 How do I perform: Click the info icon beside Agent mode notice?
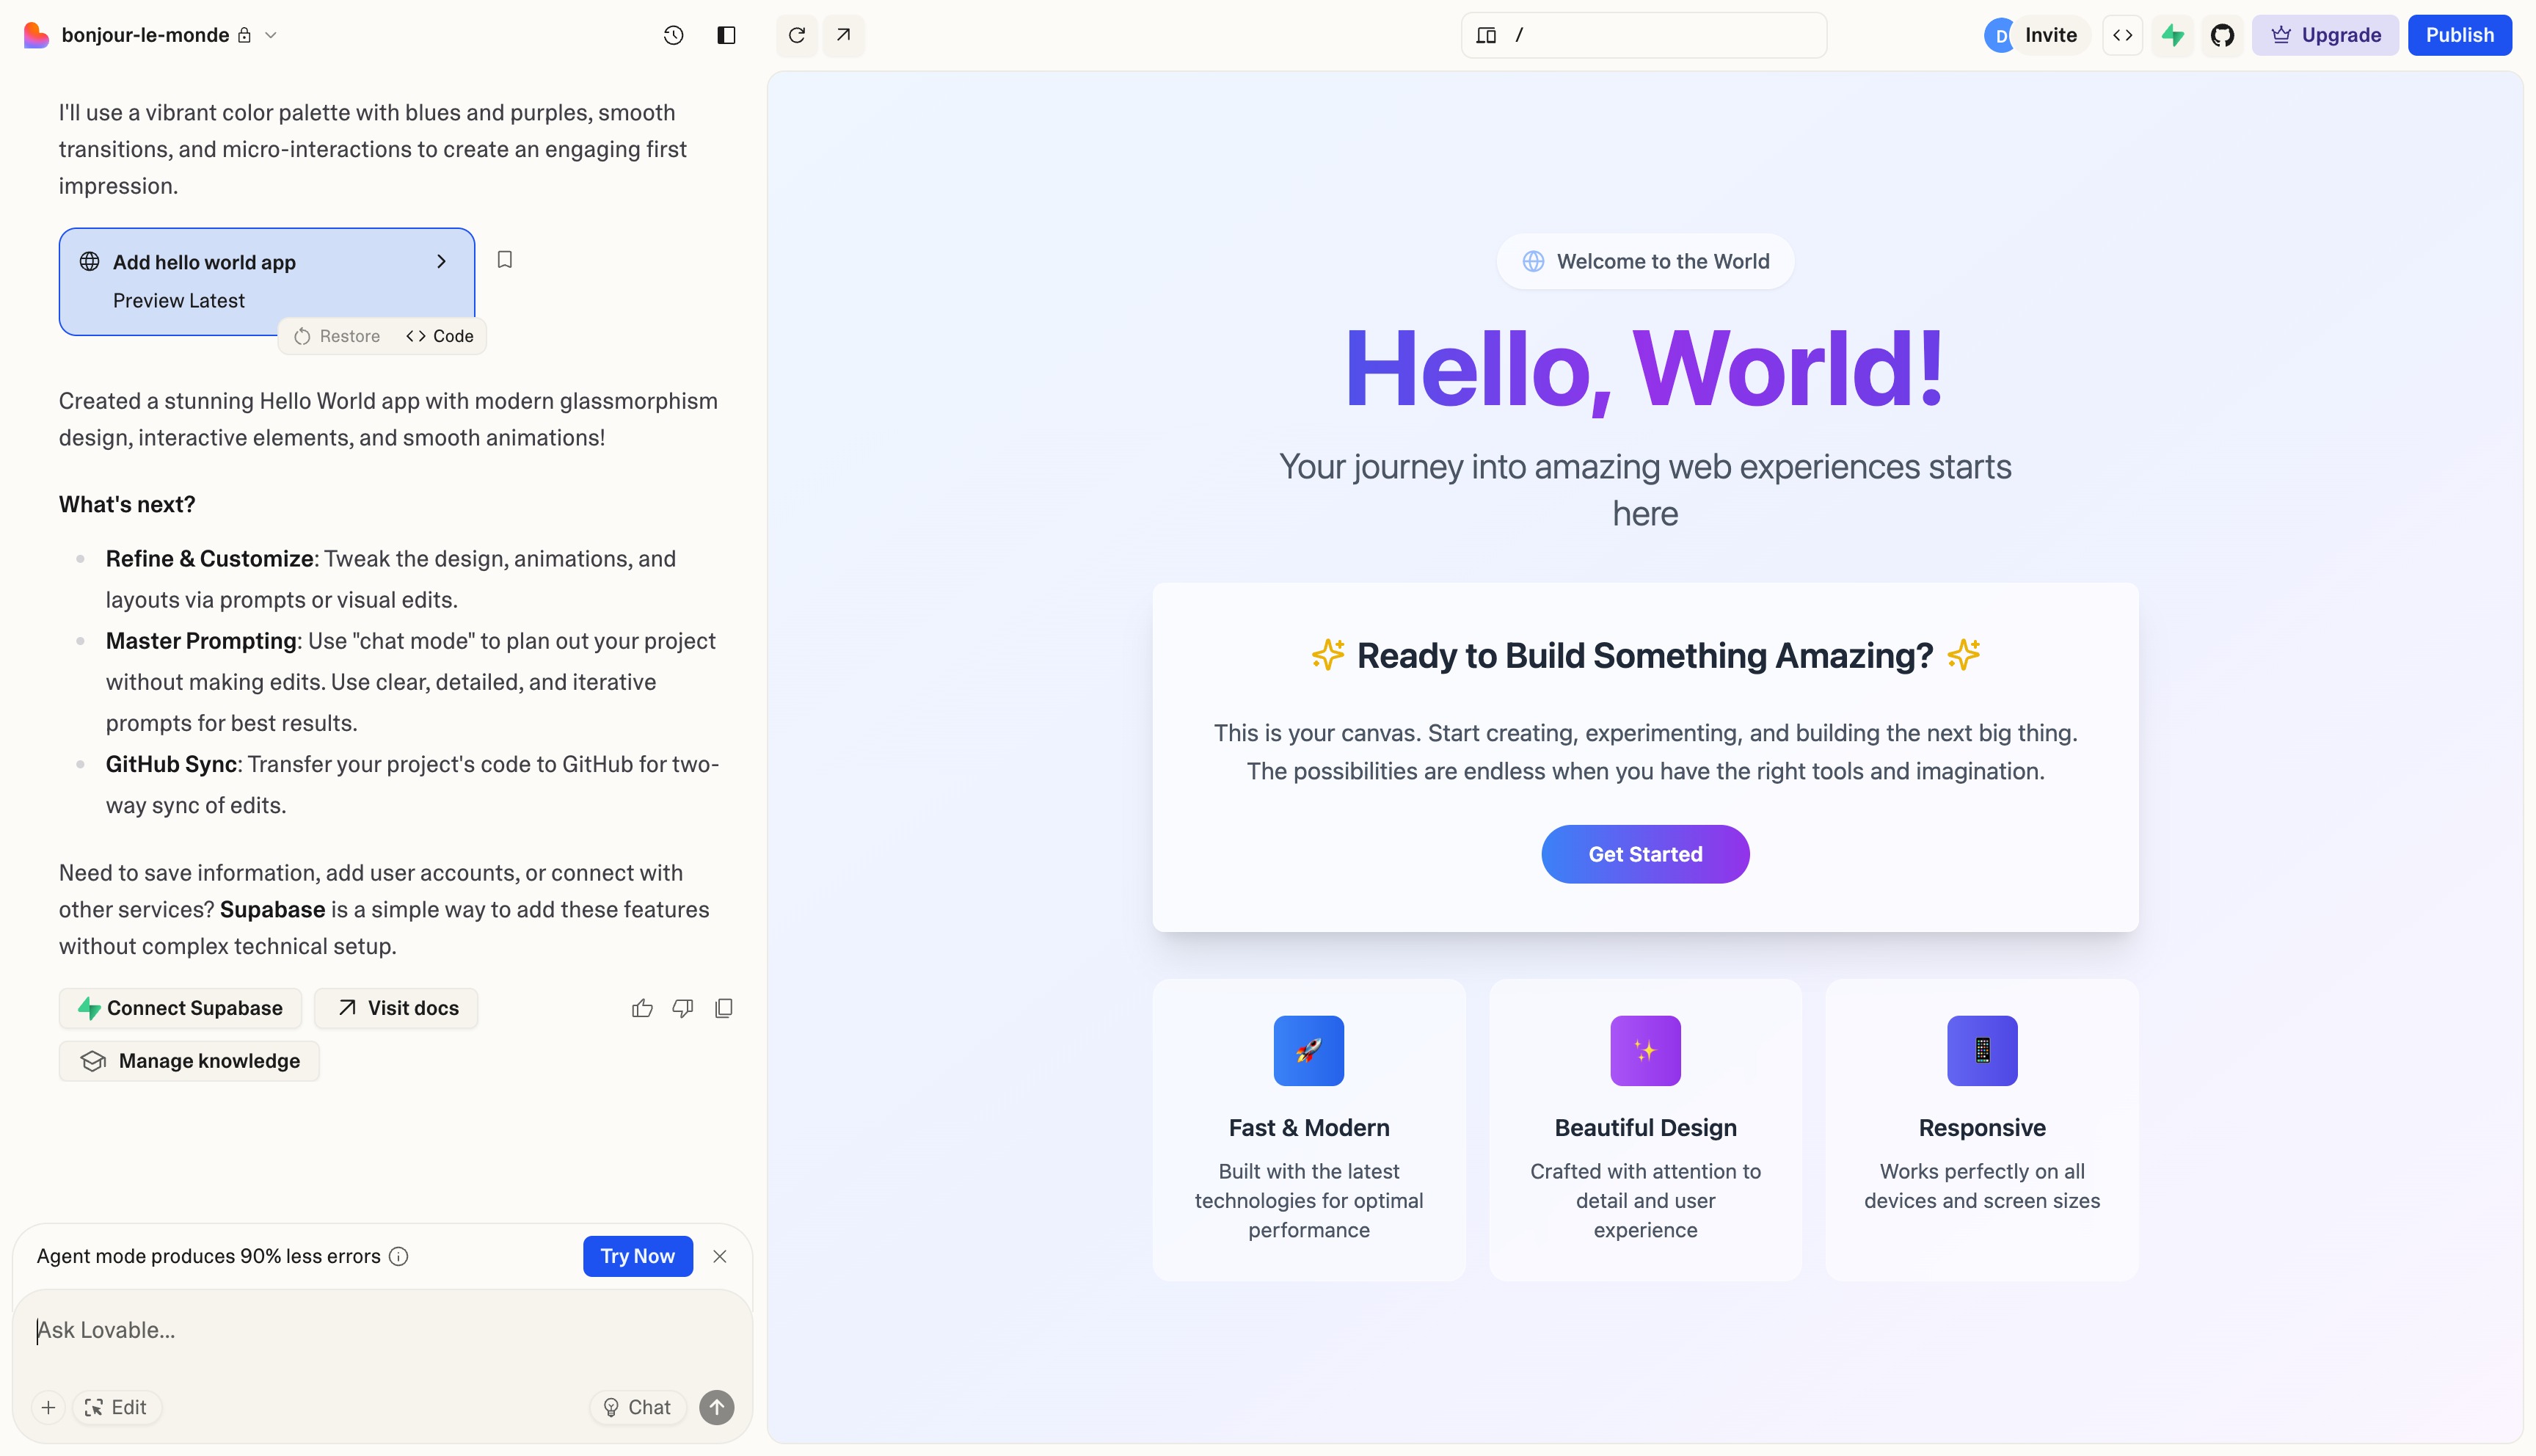pyautogui.click(x=399, y=1256)
